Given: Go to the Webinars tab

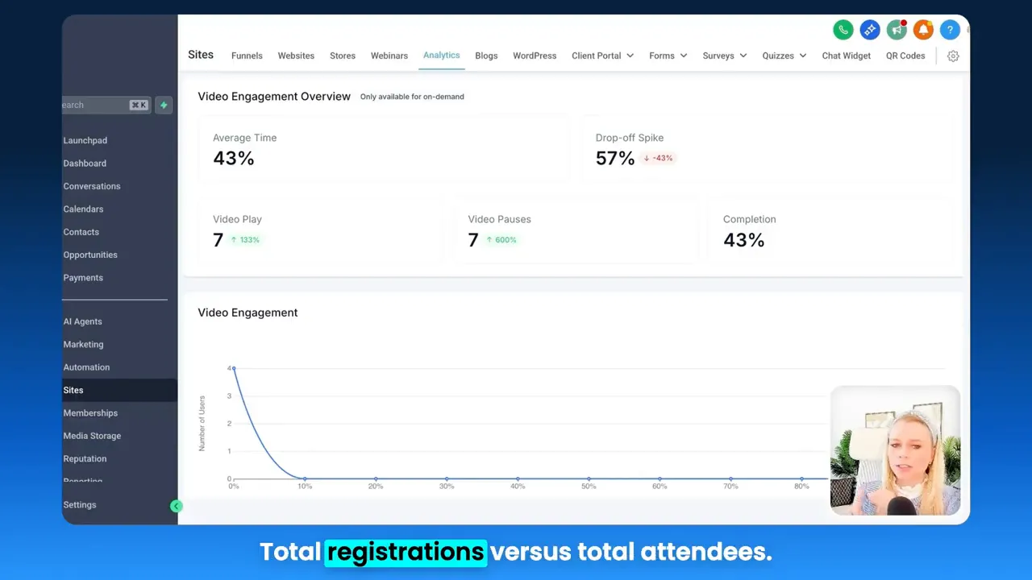Looking at the screenshot, I should pos(389,55).
